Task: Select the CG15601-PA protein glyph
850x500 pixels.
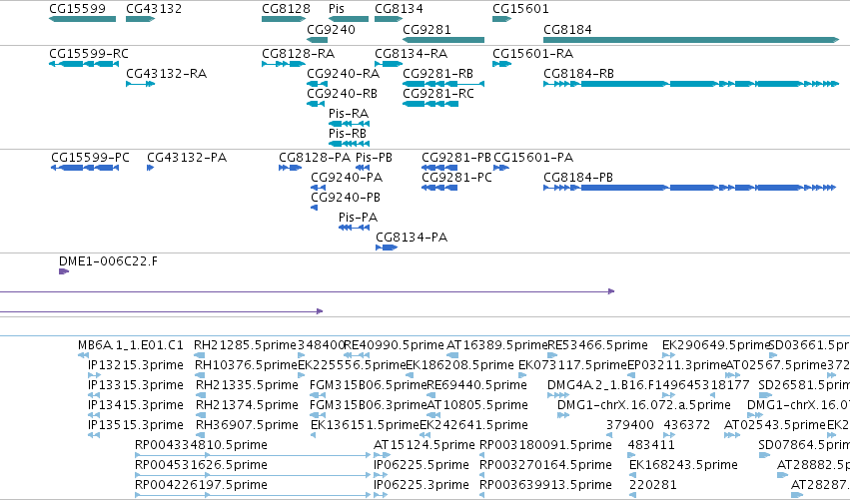Action: coord(501,168)
